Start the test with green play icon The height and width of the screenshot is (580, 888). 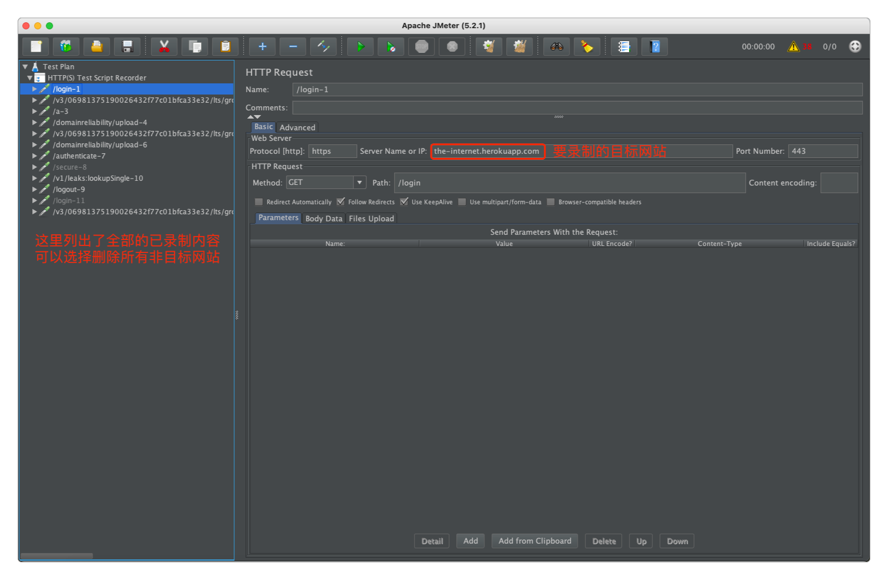pyautogui.click(x=361, y=46)
